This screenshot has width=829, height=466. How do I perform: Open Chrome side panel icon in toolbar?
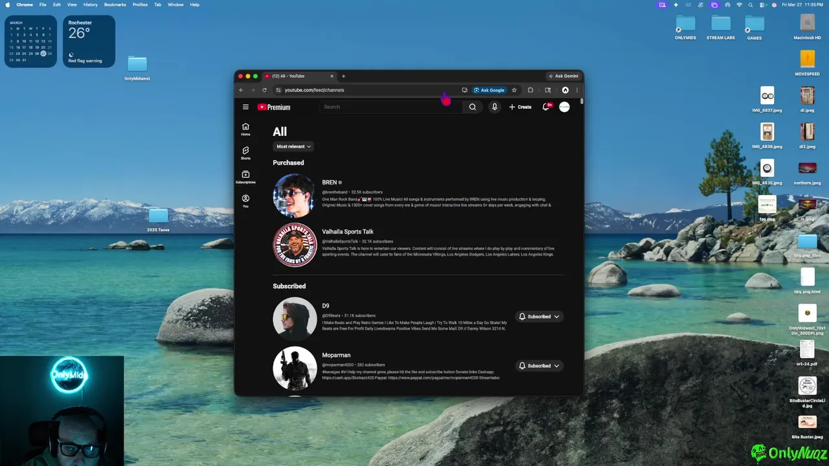pyautogui.click(x=548, y=90)
